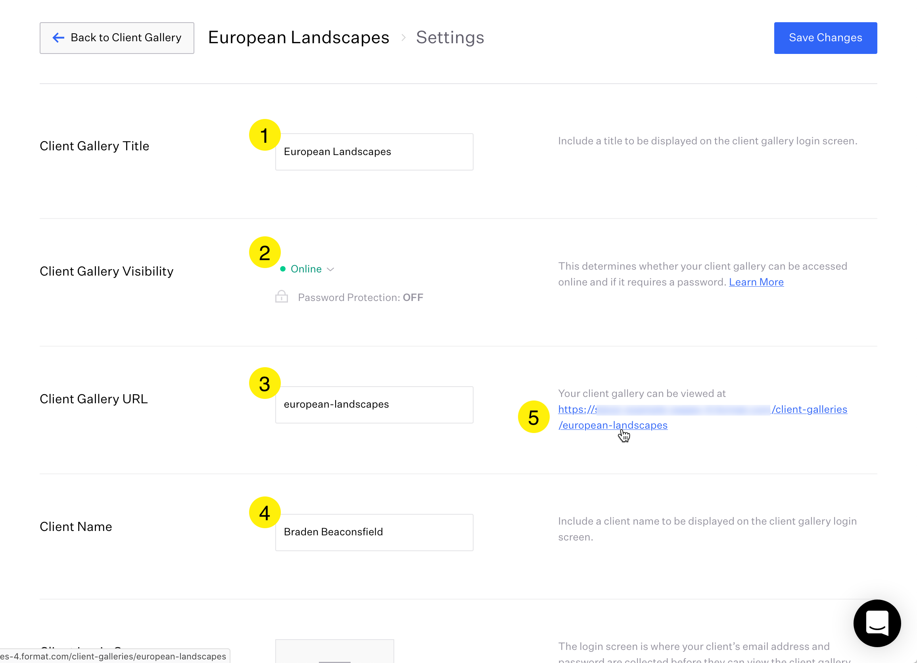The height and width of the screenshot is (663, 917).
Task: Select the European Landscapes breadcrumb
Action: [298, 38]
